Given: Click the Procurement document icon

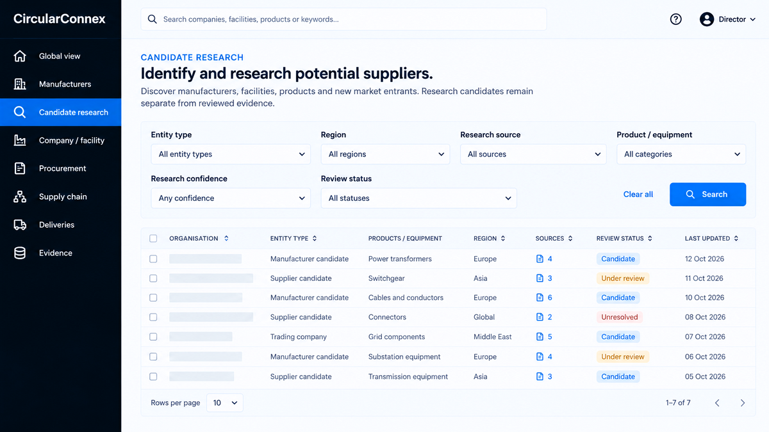Looking at the screenshot, I should 20,169.
